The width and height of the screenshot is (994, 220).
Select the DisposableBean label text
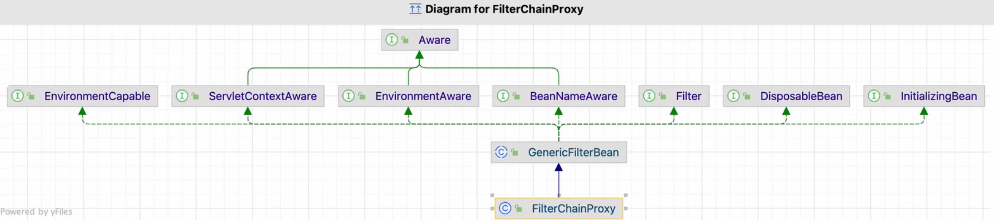tap(801, 96)
